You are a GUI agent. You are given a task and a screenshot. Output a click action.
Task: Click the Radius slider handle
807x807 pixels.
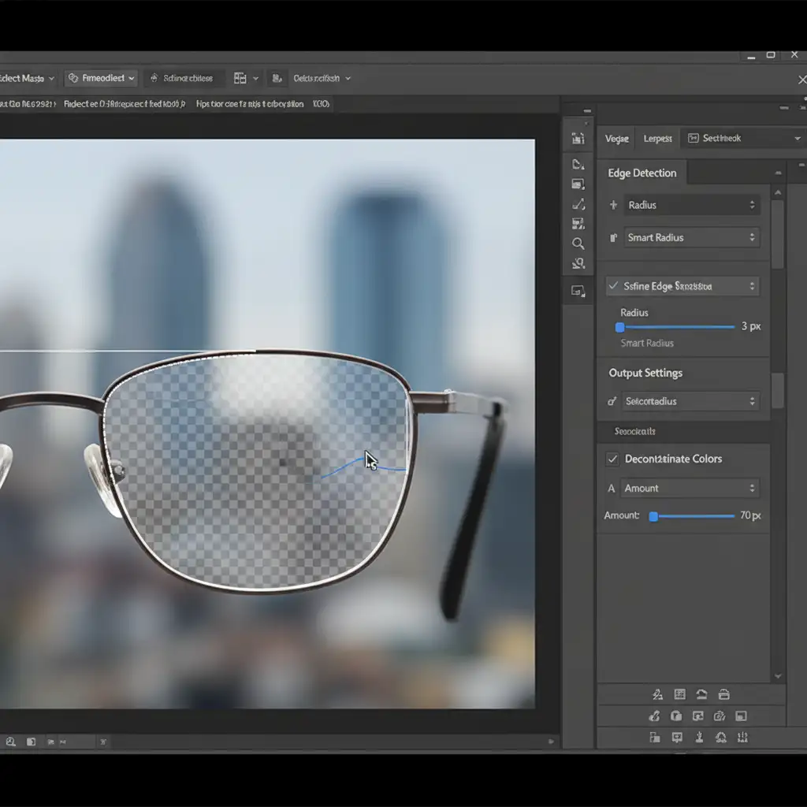coord(619,327)
